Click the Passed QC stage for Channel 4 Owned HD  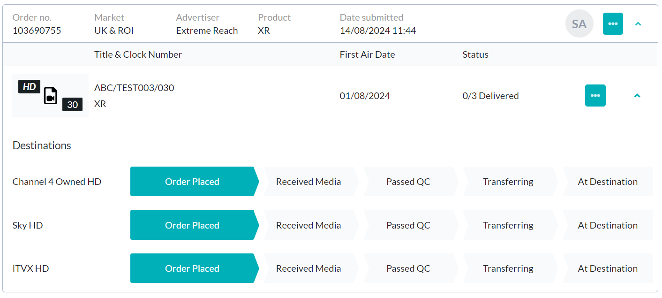coord(408,181)
